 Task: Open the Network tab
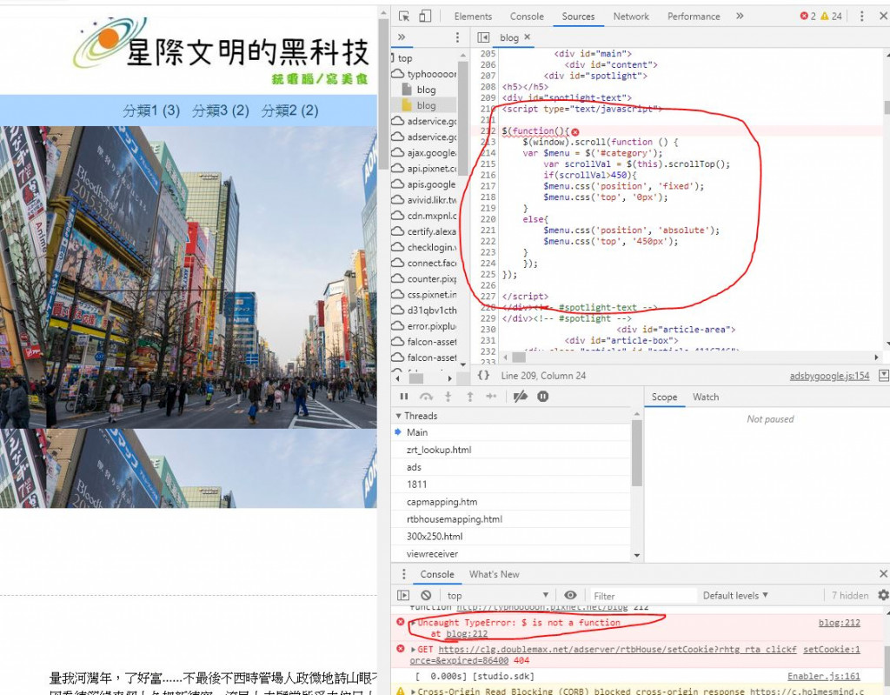coord(631,17)
